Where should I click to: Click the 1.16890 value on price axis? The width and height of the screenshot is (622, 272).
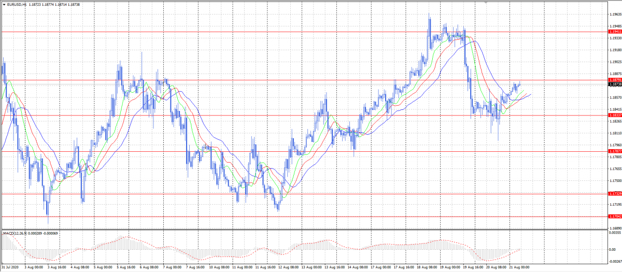[615, 228]
